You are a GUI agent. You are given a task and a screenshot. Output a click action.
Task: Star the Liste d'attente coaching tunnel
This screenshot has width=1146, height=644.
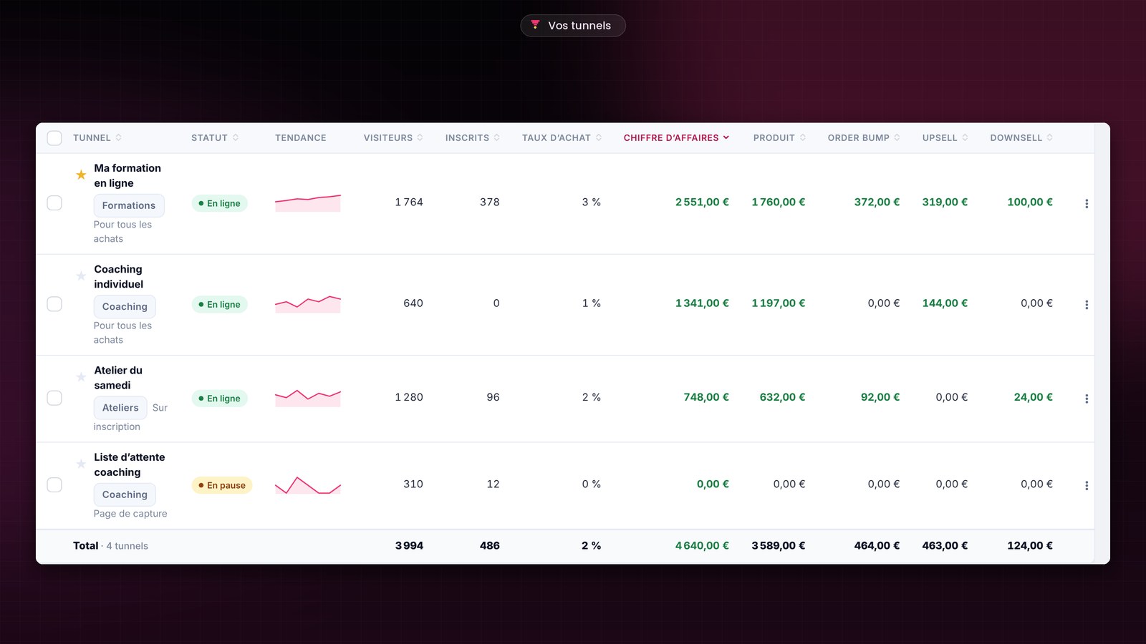[81, 464]
